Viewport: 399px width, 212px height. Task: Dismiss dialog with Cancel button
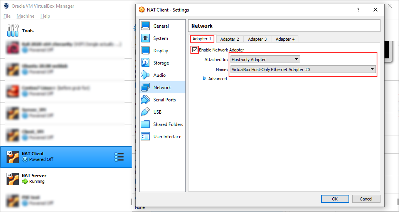pos(366,199)
